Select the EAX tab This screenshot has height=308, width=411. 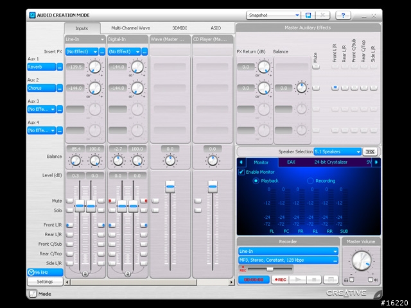(x=291, y=162)
